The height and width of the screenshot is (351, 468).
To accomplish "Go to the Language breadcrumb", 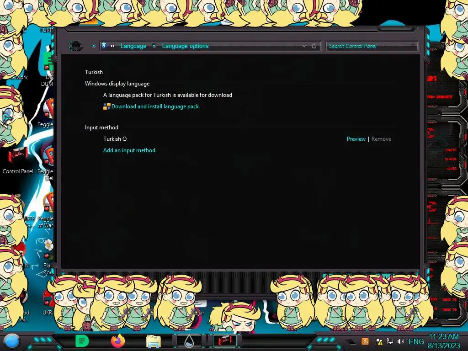I will click(133, 46).
